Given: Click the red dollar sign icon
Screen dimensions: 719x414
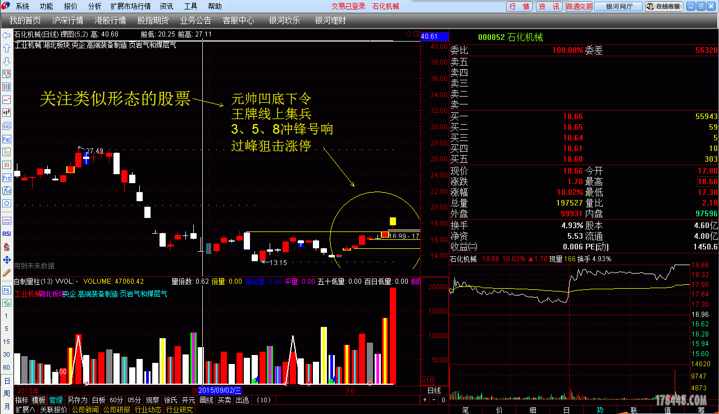Looking at the screenshot, I should [7, 247].
